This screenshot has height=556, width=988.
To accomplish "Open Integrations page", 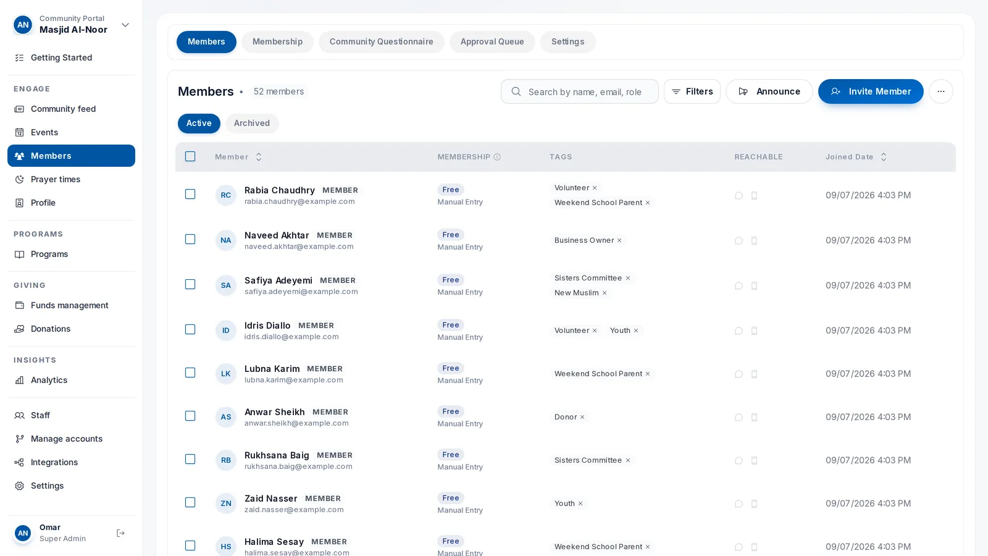I will (71, 462).
